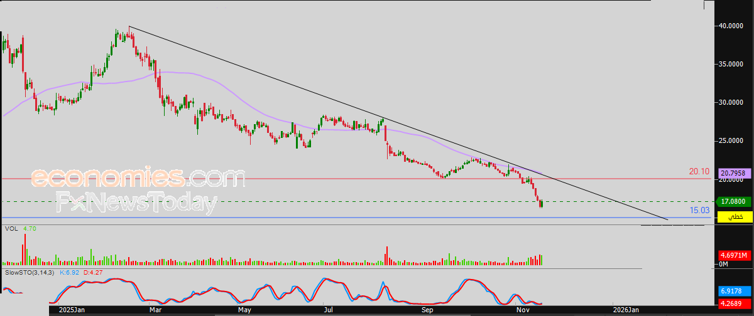Click the Sep date axis label
The width and height of the screenshot is (754, 316).
coord(427,310)
